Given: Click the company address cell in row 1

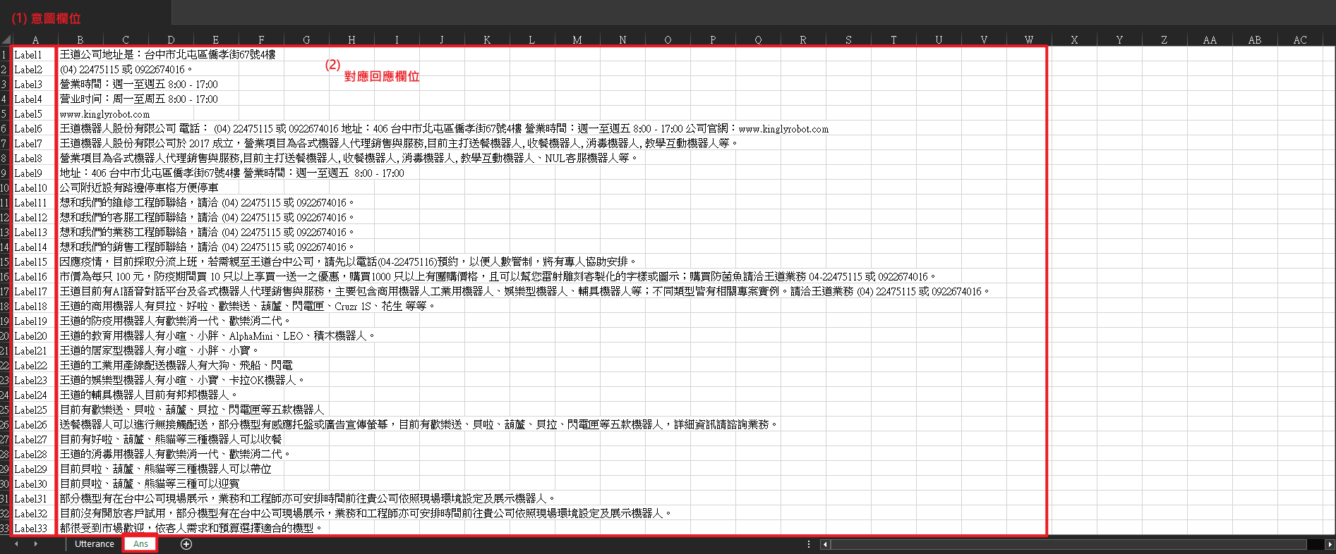Looking at the screenshot, I should [x=167, y=55].
